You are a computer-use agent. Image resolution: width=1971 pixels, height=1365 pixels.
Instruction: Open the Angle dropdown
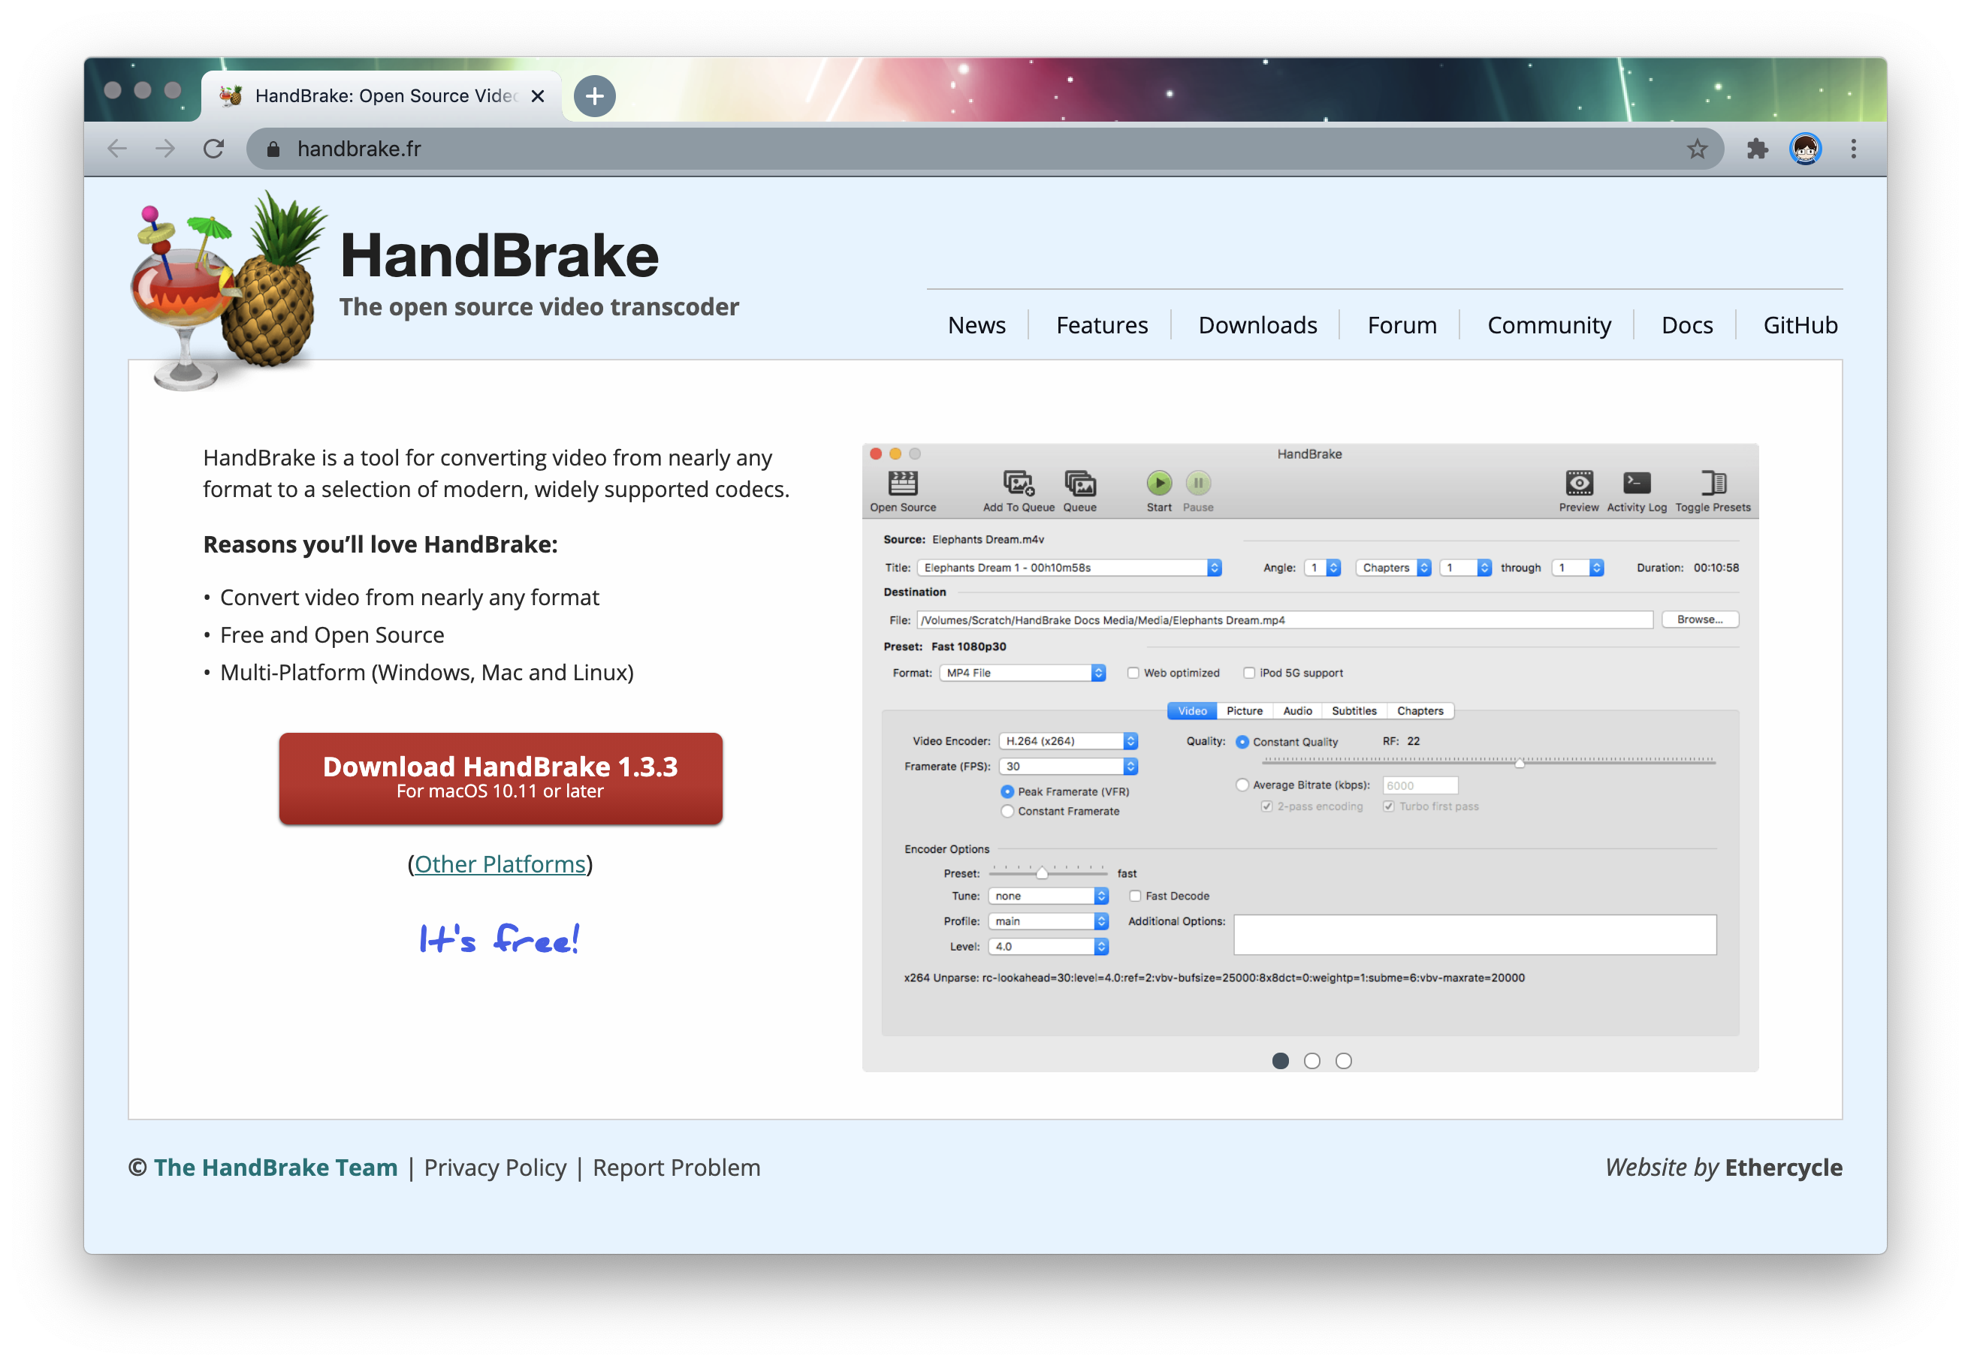(x=1322, y=567)
